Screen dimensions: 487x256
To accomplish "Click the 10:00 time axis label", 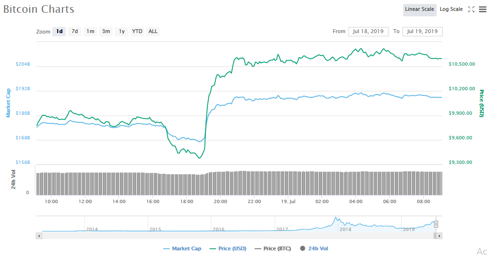I will click(x=51, y=201).
